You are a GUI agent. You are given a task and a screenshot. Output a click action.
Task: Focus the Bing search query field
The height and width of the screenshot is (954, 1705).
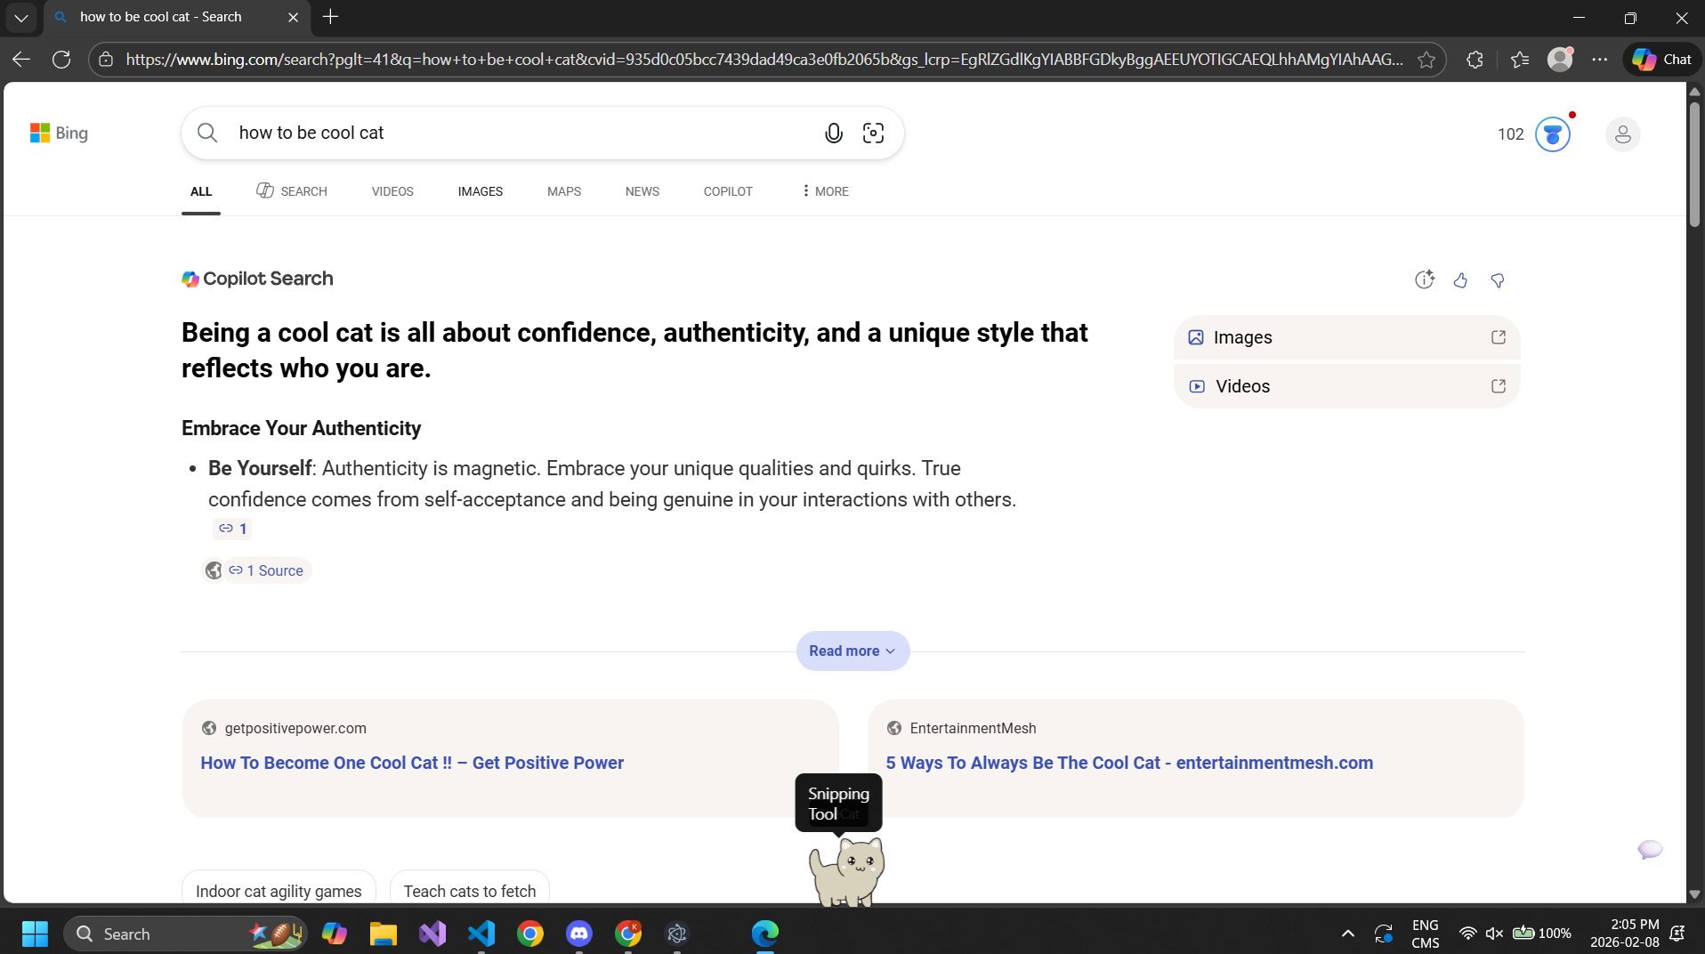click(x=525, y=133)
